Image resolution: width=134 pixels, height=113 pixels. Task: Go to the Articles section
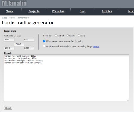click(107, 11)
